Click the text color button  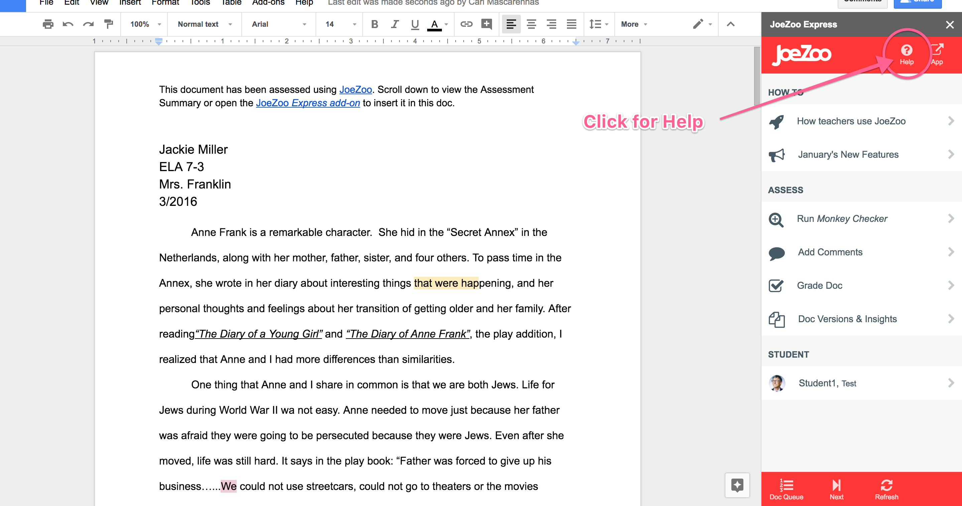click(x=434, y=24)
